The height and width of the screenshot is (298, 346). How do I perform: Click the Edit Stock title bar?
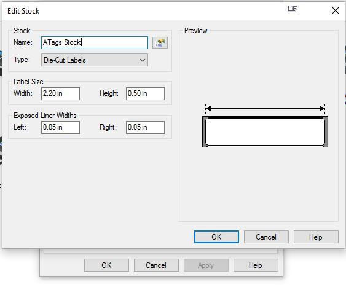coord(143,10)
